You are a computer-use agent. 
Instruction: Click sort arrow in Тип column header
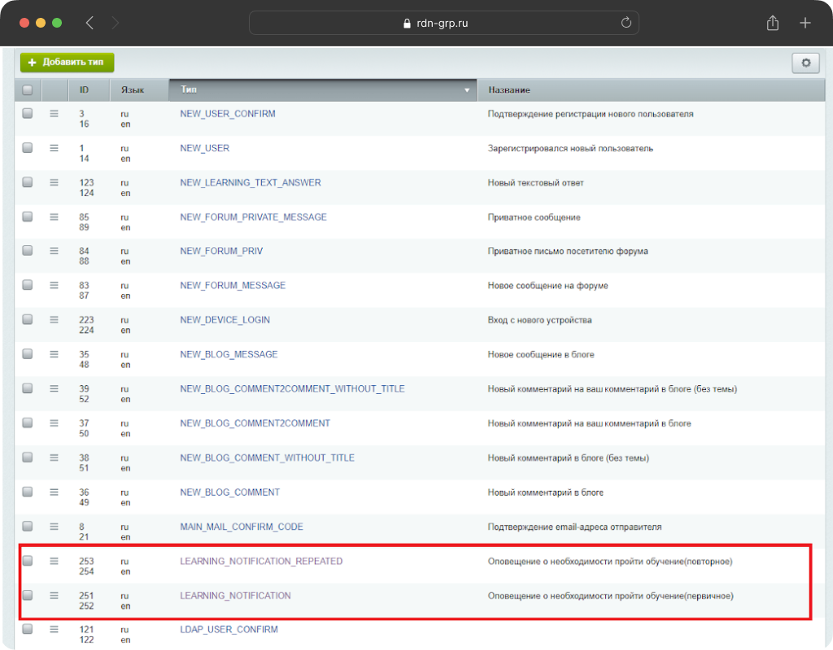(467, 89)
